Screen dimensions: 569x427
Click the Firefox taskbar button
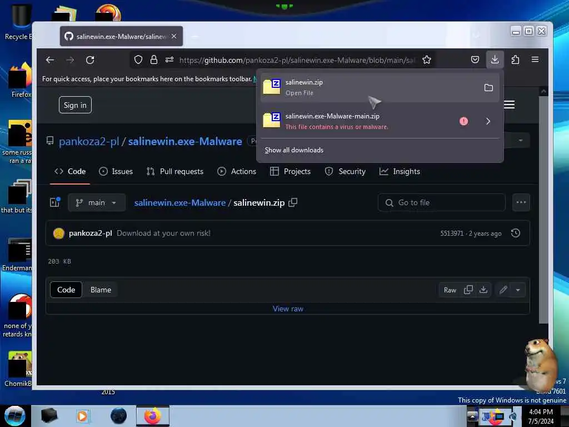[x=153, y=416]
